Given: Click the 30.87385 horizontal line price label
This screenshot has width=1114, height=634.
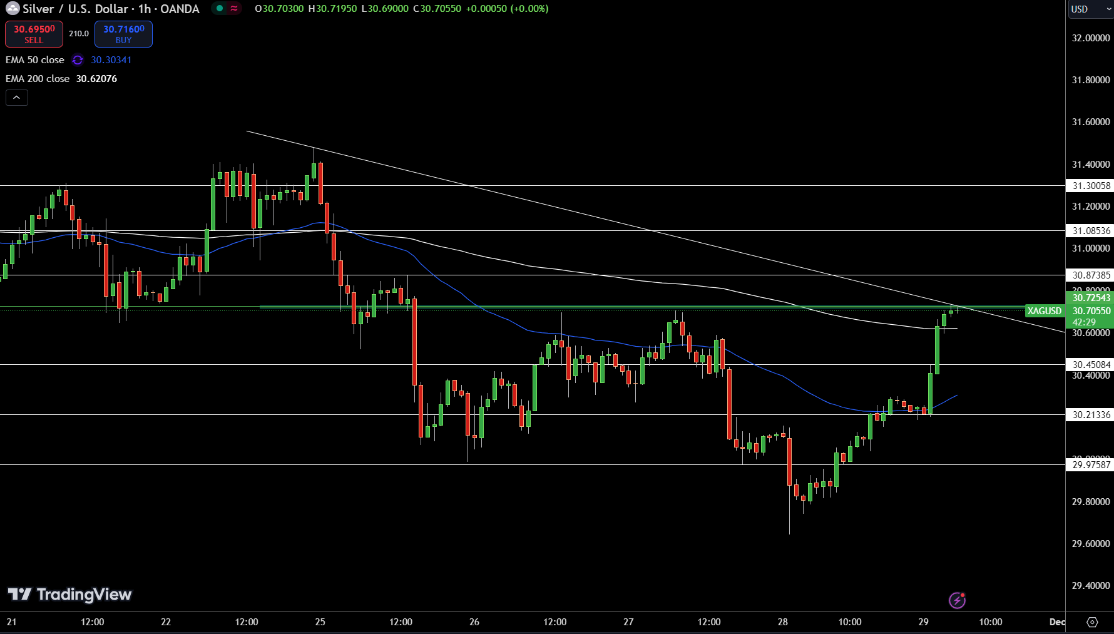Looking at the screenshot, I should click(x=1091, y=275).
